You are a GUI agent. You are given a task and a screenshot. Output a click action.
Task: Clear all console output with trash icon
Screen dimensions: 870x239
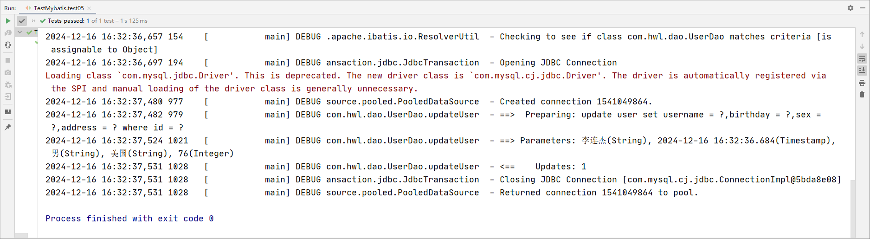point(862,95)
